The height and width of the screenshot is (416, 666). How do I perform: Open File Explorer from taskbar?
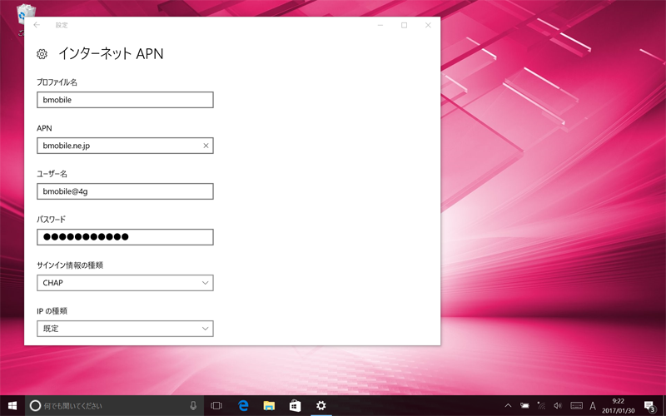[x=269, y=406]
